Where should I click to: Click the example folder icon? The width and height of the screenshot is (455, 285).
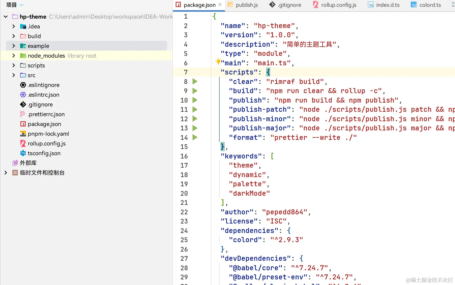(x=23, y=46)
